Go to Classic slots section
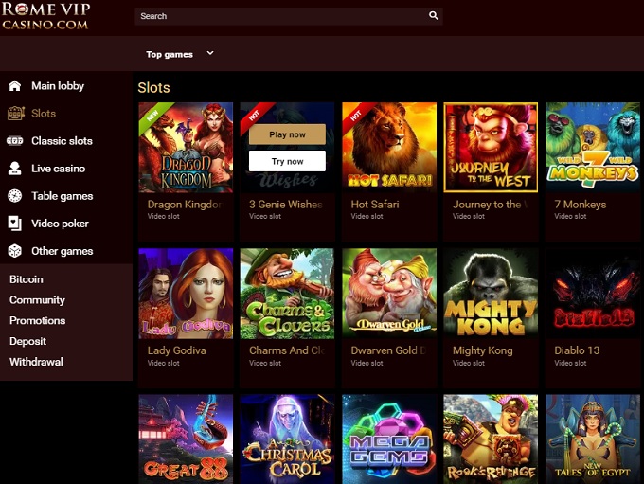 tap(62, 141)
